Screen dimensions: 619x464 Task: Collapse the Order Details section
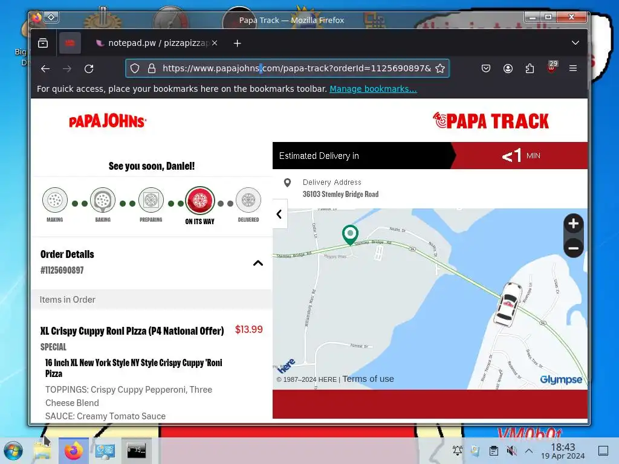258,263
